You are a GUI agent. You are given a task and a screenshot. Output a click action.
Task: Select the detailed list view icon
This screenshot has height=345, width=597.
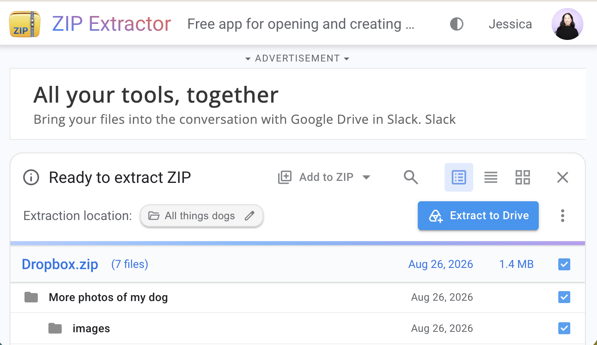point(459,177)
